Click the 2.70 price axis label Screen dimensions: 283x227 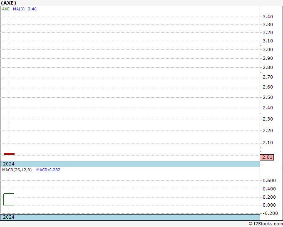click(x=268, y=77)
